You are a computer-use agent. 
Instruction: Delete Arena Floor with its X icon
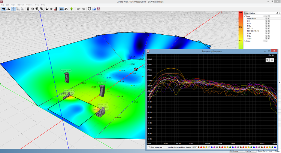269,19
